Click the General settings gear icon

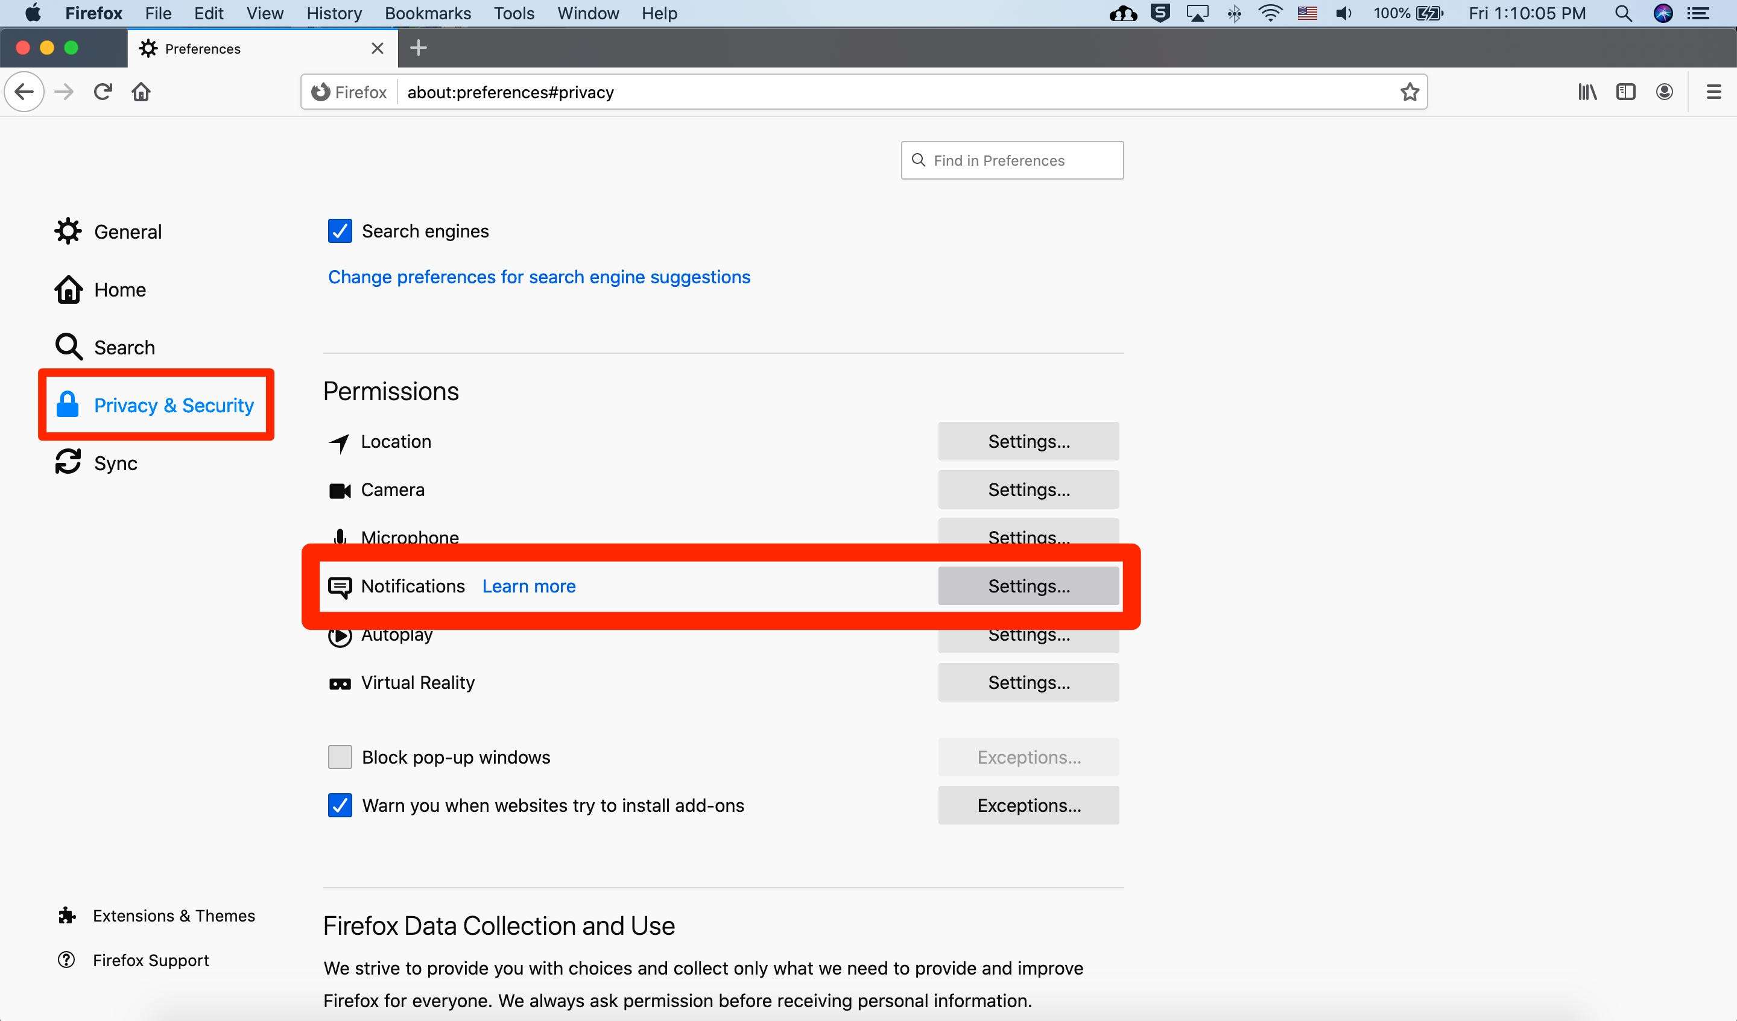(68, 231)
